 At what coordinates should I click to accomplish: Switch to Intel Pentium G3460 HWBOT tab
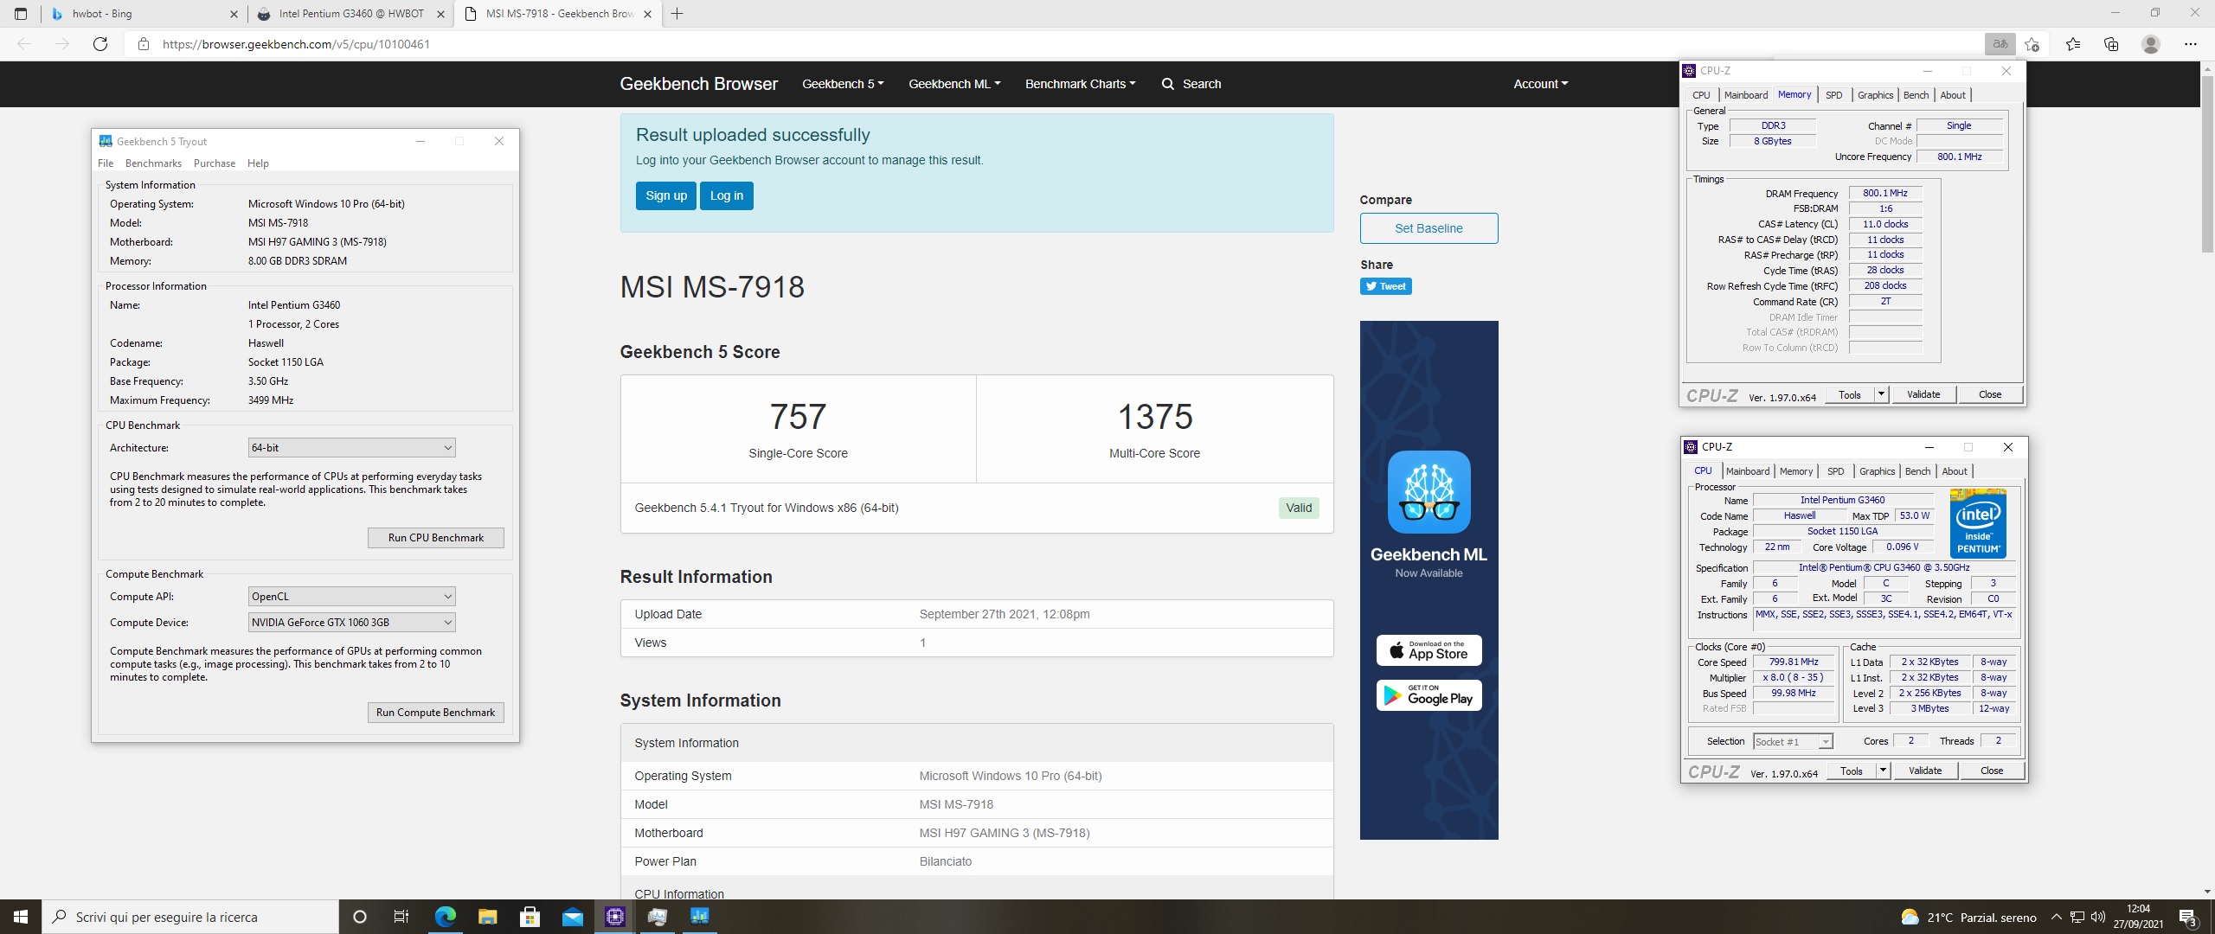pos(351,14)
